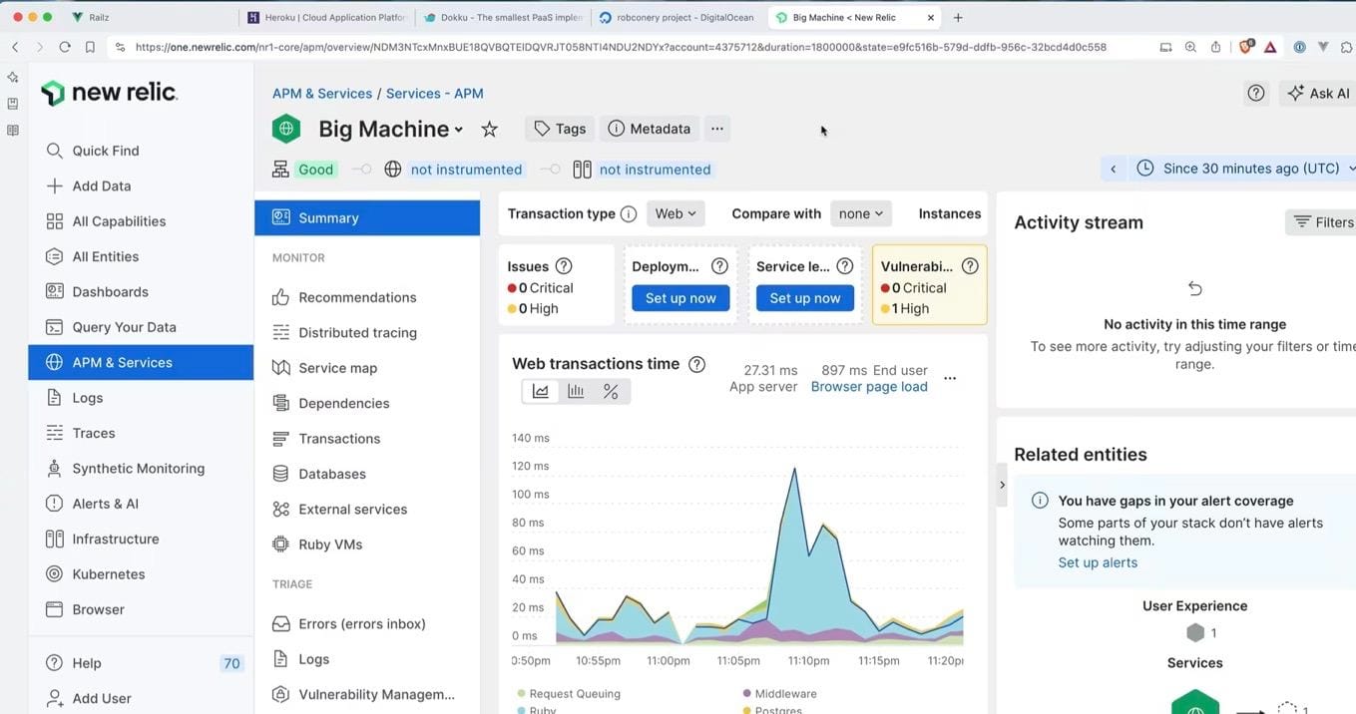Click info icon next to Transaction type
The image size is (1356, 714).
(x=629, y=213)
